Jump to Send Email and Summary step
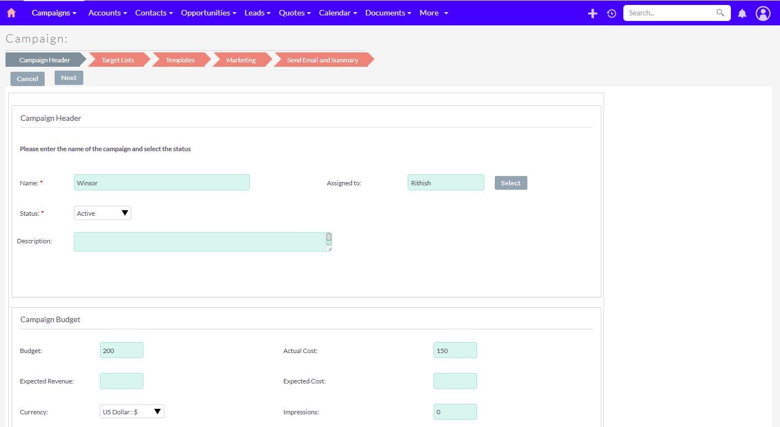 322,60
